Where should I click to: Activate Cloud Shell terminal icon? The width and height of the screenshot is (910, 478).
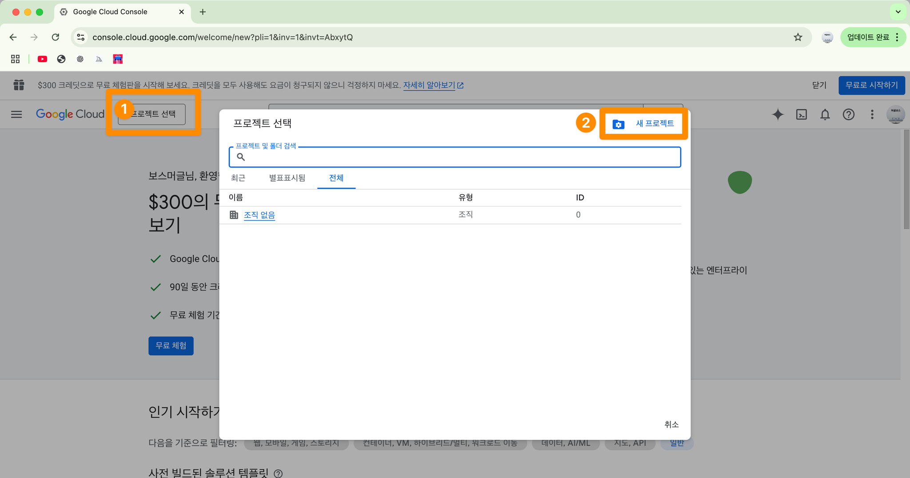click(802, 115)
